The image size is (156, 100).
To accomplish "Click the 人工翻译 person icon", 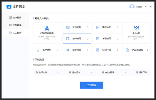I will 10,32.
